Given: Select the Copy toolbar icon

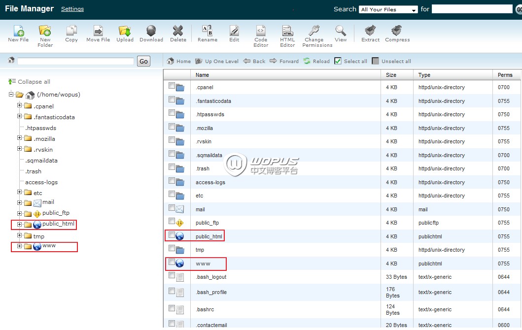Looking at the screenshot, I should tap(71, 31).
